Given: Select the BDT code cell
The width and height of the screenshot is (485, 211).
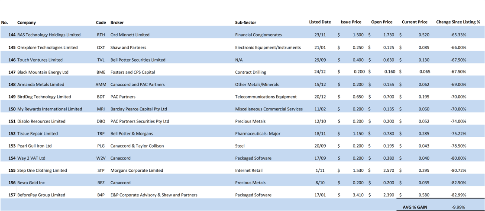Looking at the screenshot, I should 101,97.
